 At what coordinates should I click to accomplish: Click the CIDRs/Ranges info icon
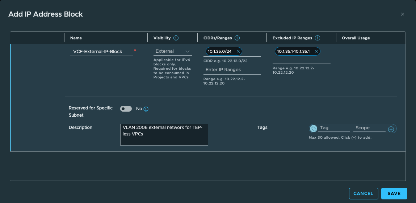click(237, 38)
